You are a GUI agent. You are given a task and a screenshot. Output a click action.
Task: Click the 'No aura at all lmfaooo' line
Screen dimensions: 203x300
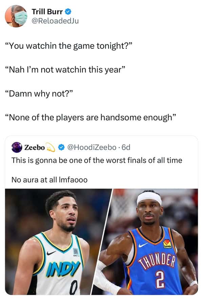click(x=49, y=180)
